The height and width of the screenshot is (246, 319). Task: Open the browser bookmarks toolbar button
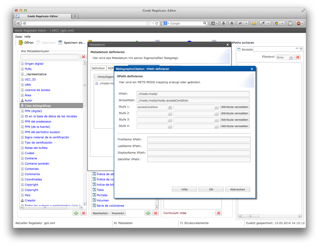214,23
